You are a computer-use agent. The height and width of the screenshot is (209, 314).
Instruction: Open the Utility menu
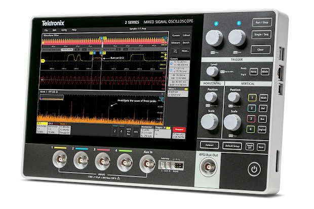pos(64,30)
